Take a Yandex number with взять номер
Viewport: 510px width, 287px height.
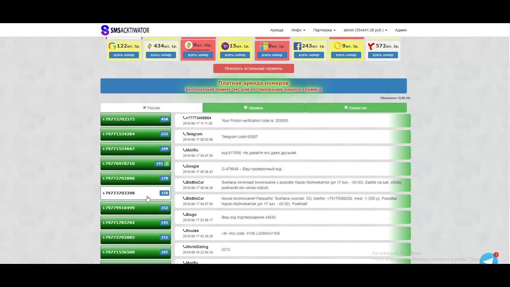(x=383, y=55)
